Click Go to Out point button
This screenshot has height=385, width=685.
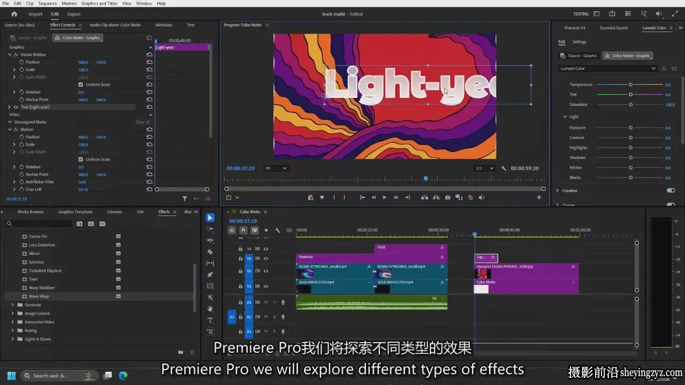pyautogui.click(x=407, y=197)
